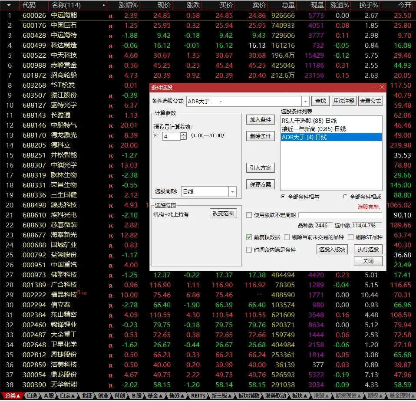The width and height of the screenshot is (416, 401).
Task: Enable 剔除ST品种 checkbox
Action: pyautogui.click(x=351, y=237)
